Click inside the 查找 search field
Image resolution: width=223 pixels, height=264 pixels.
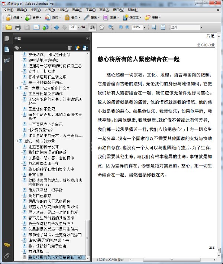click(x=185, y=27)
